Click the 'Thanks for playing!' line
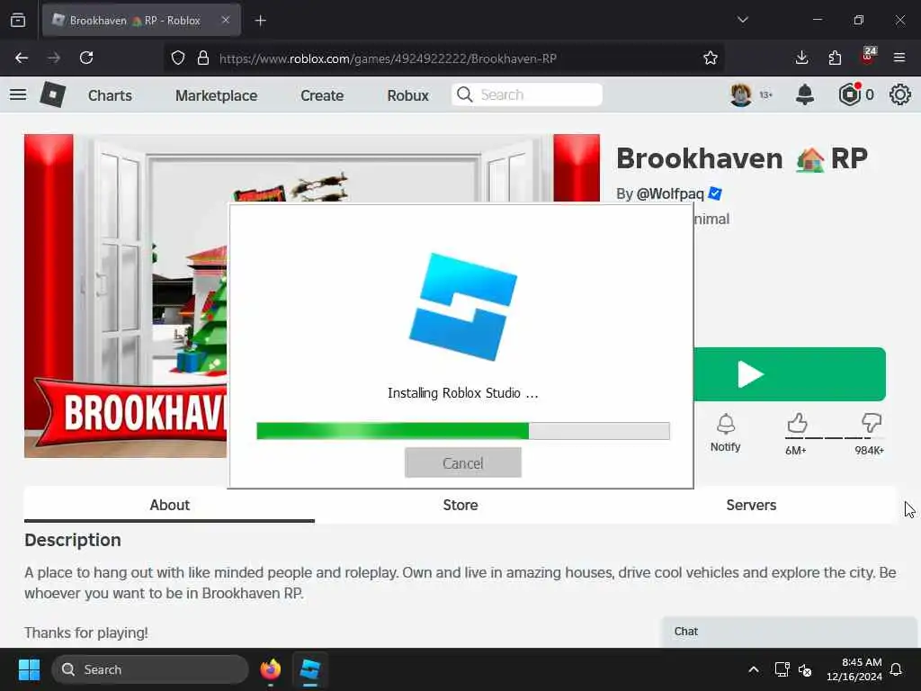This screenshot has width=921, height=691. [86, 633]
